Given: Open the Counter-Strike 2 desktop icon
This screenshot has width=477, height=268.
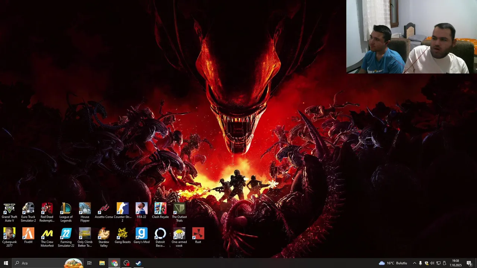Looking at the screenshot, I should pos(123,213).
